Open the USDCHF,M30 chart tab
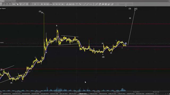Viewport: 170px width, 95px height. point(54,94)
